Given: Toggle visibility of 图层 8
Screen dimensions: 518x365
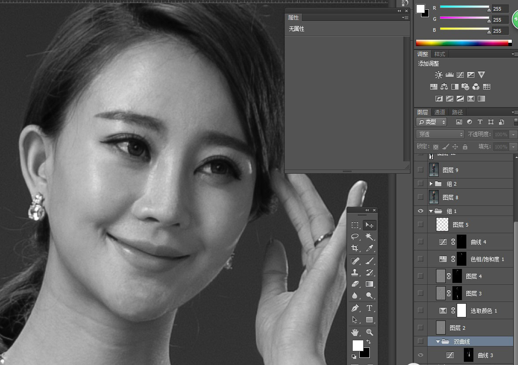Looking at the screenshot, I should click(420, 197).
